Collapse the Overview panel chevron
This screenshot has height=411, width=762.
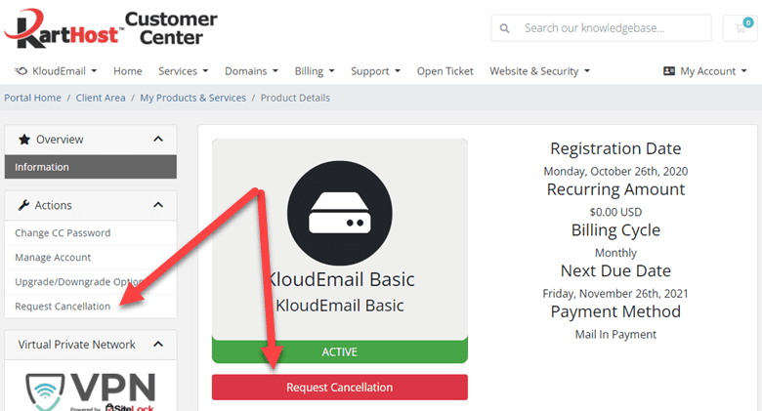point(158,139)
